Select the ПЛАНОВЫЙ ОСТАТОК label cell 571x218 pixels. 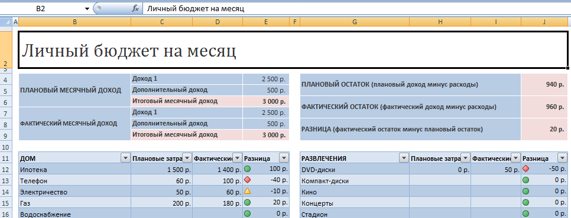coord(410,85)
